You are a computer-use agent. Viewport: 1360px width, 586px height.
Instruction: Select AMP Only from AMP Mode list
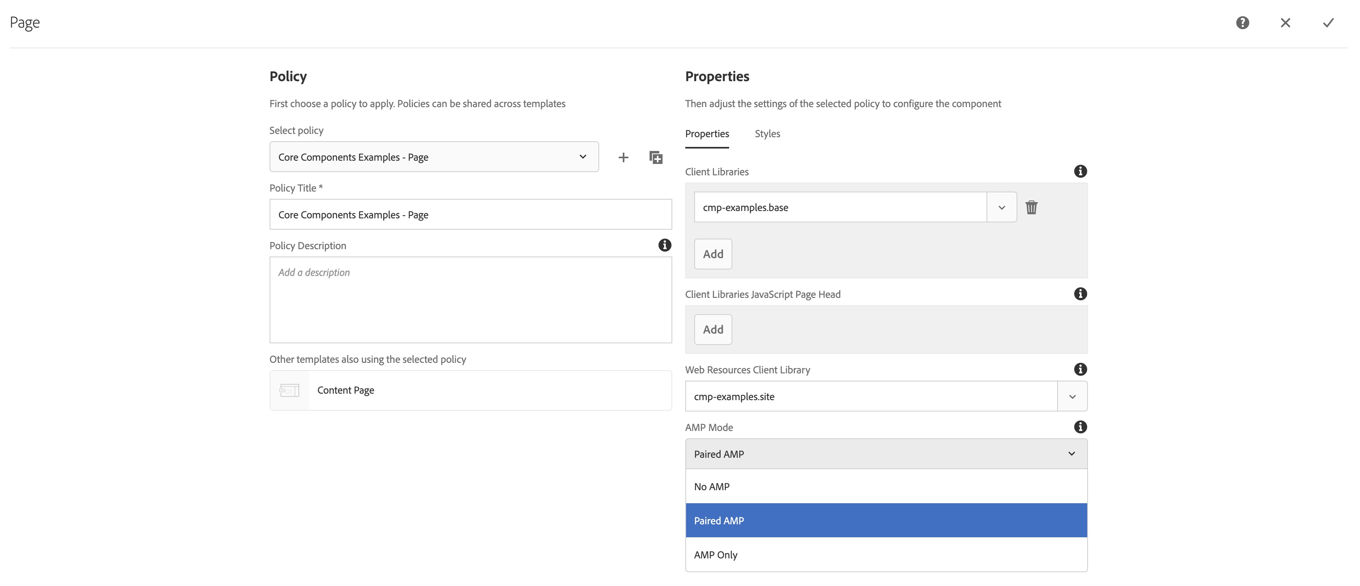click(x=716, y=554)
